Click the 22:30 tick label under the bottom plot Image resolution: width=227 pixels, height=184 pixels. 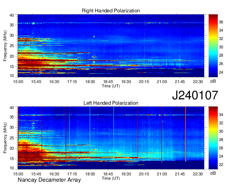point(198,174)
